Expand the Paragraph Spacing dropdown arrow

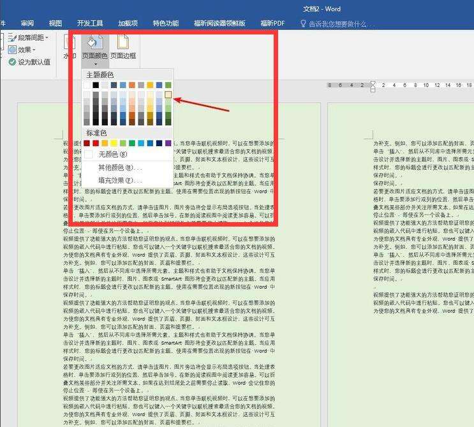pyautogui.click(x=47, y=38)
